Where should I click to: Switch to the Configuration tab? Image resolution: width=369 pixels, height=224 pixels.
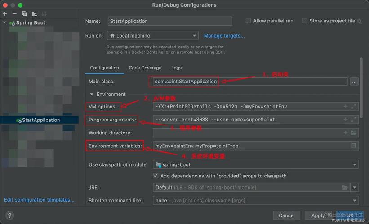(x=104, y=68)
